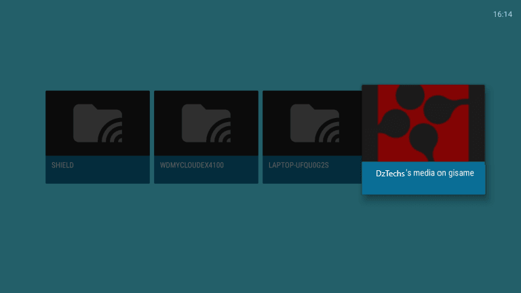521x293 pixels.
Task: Click the SHIELD label
Action: click(62, 165)
